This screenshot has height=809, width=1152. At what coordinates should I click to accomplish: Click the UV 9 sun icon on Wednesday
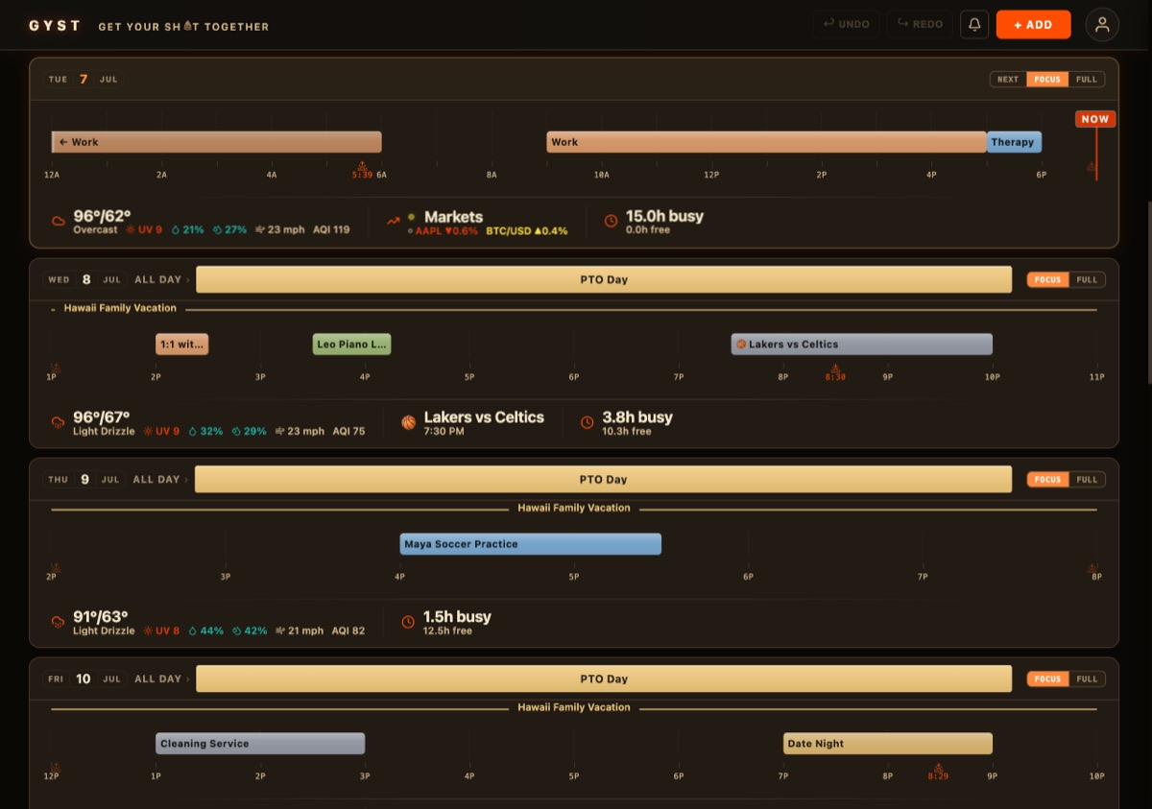click(148, 432)
